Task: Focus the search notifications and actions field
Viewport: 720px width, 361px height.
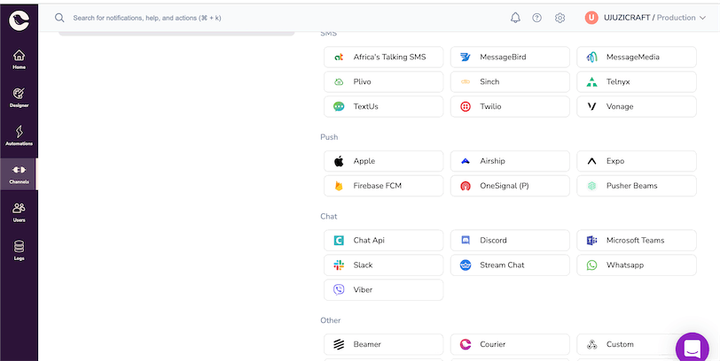Action: (x=147, y=18)
